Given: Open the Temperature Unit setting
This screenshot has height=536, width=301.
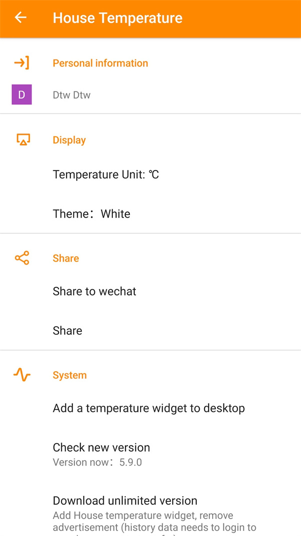Looking at the screenshot, I should 106,174.
